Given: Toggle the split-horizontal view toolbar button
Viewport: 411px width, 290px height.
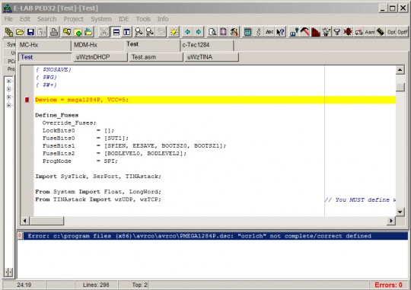Looking at the screenshot, I should tap(116, 32).
